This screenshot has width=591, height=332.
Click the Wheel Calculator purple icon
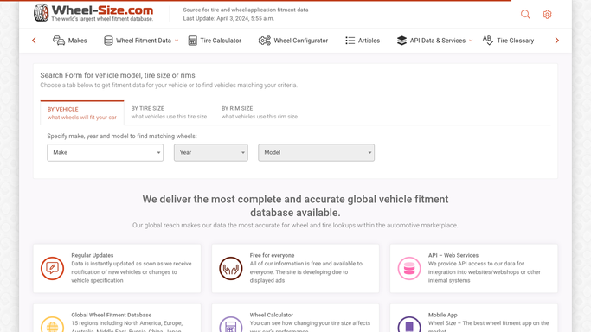[231, 324]
